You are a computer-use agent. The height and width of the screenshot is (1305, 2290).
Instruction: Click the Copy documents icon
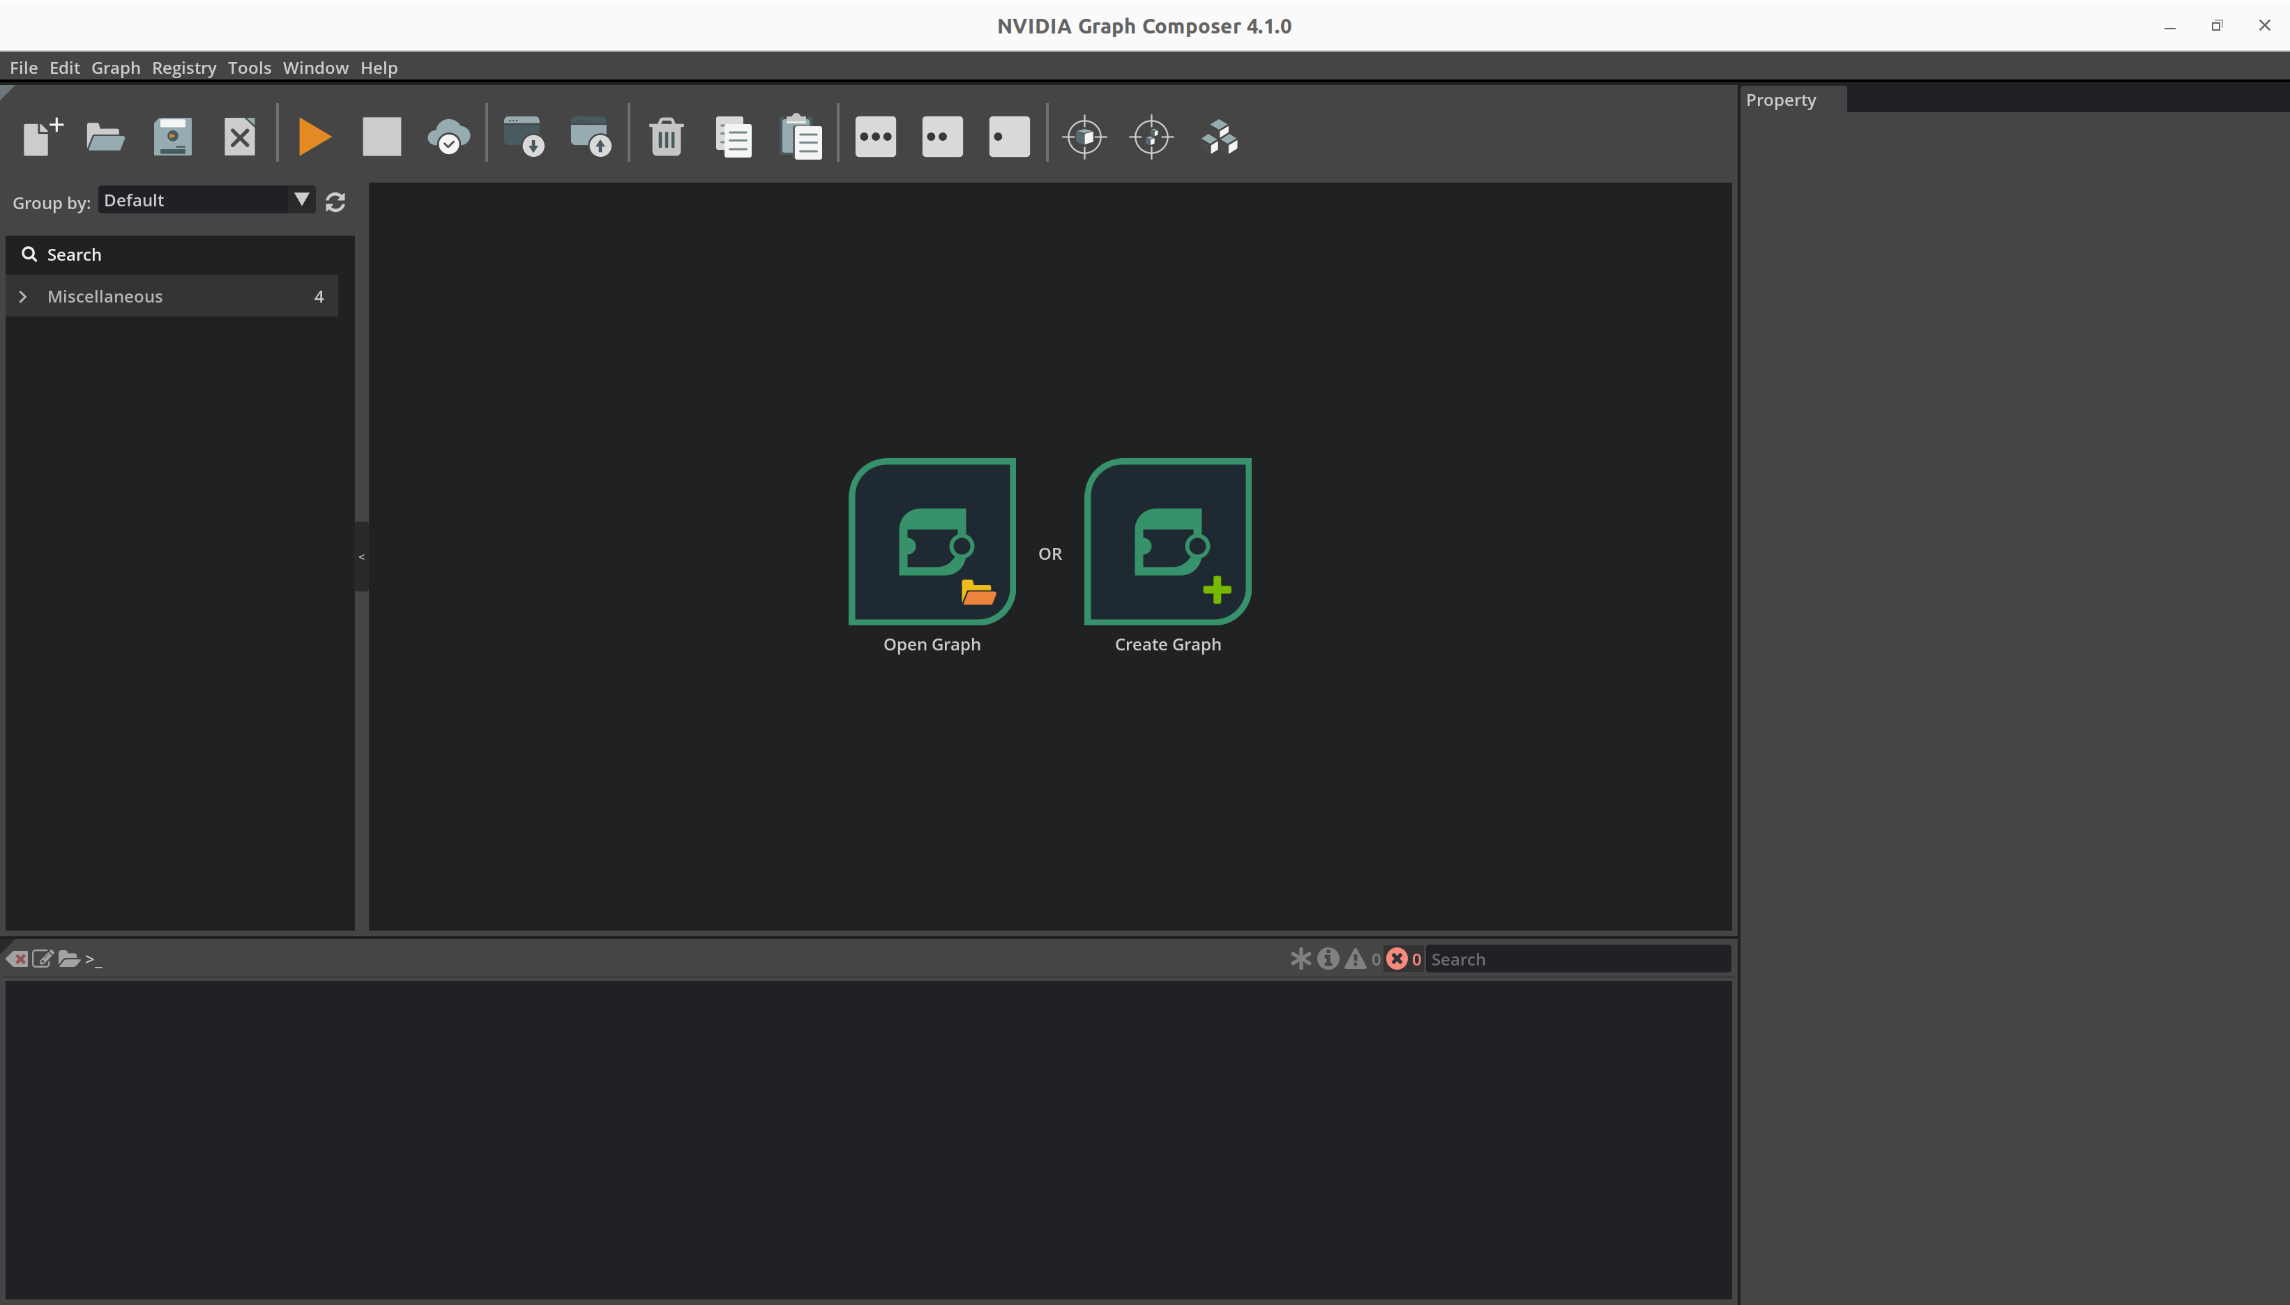[x=734, y=137]
